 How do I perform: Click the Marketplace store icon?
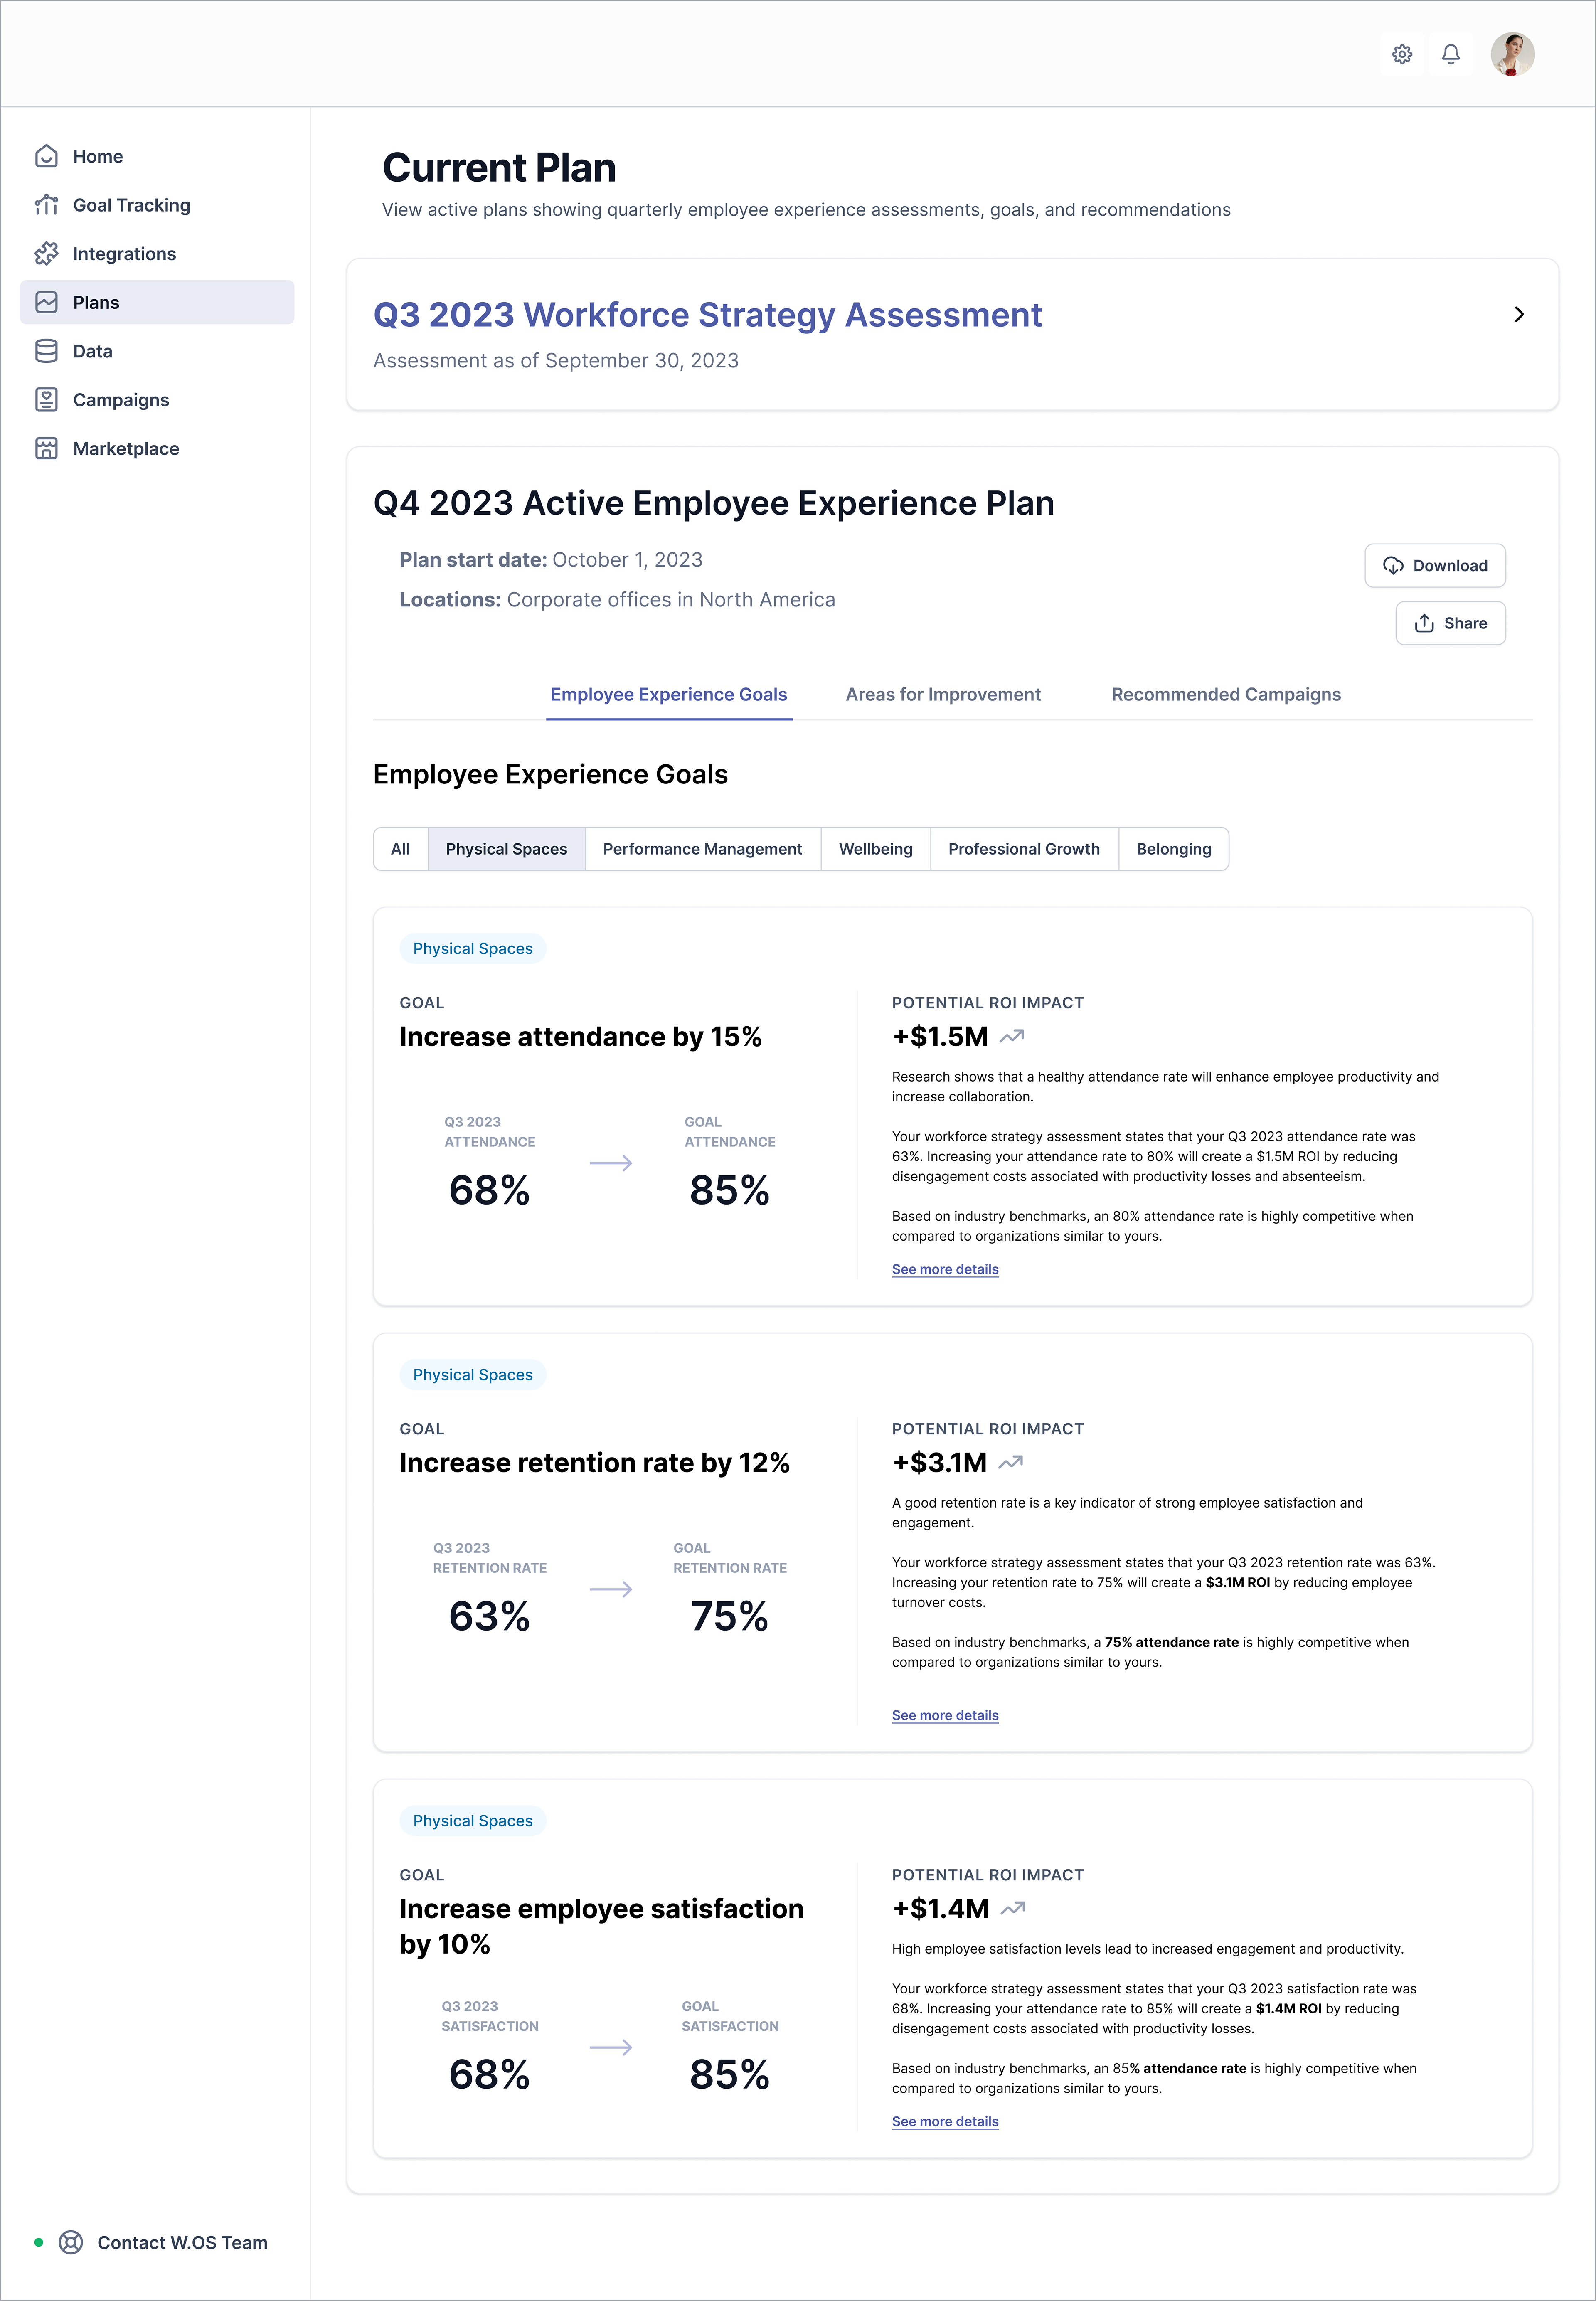[x=46, y=448]
